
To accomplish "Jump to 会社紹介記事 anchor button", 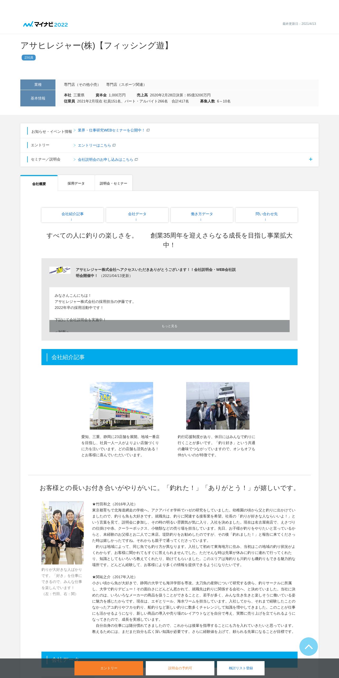I will pos(72,215).
